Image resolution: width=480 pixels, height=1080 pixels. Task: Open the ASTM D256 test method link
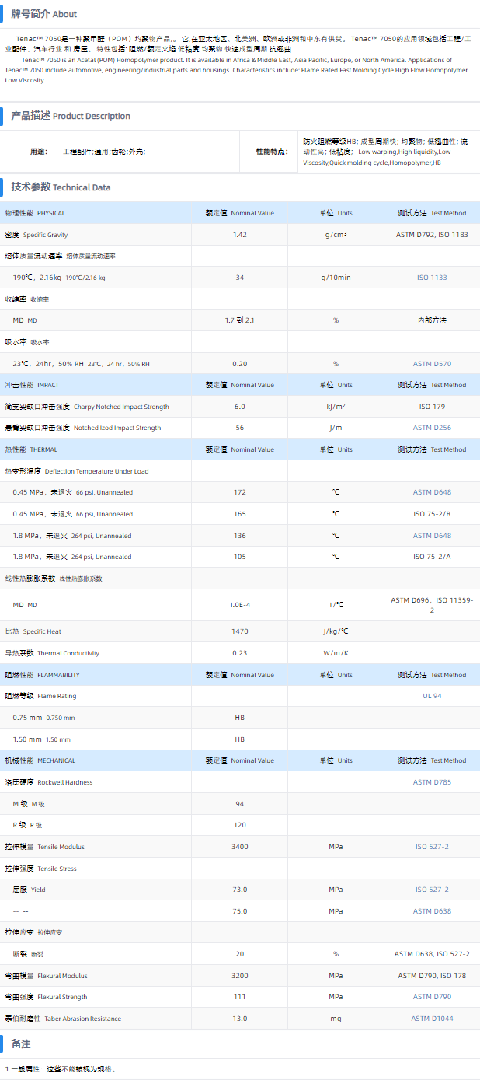click(432, 428)
